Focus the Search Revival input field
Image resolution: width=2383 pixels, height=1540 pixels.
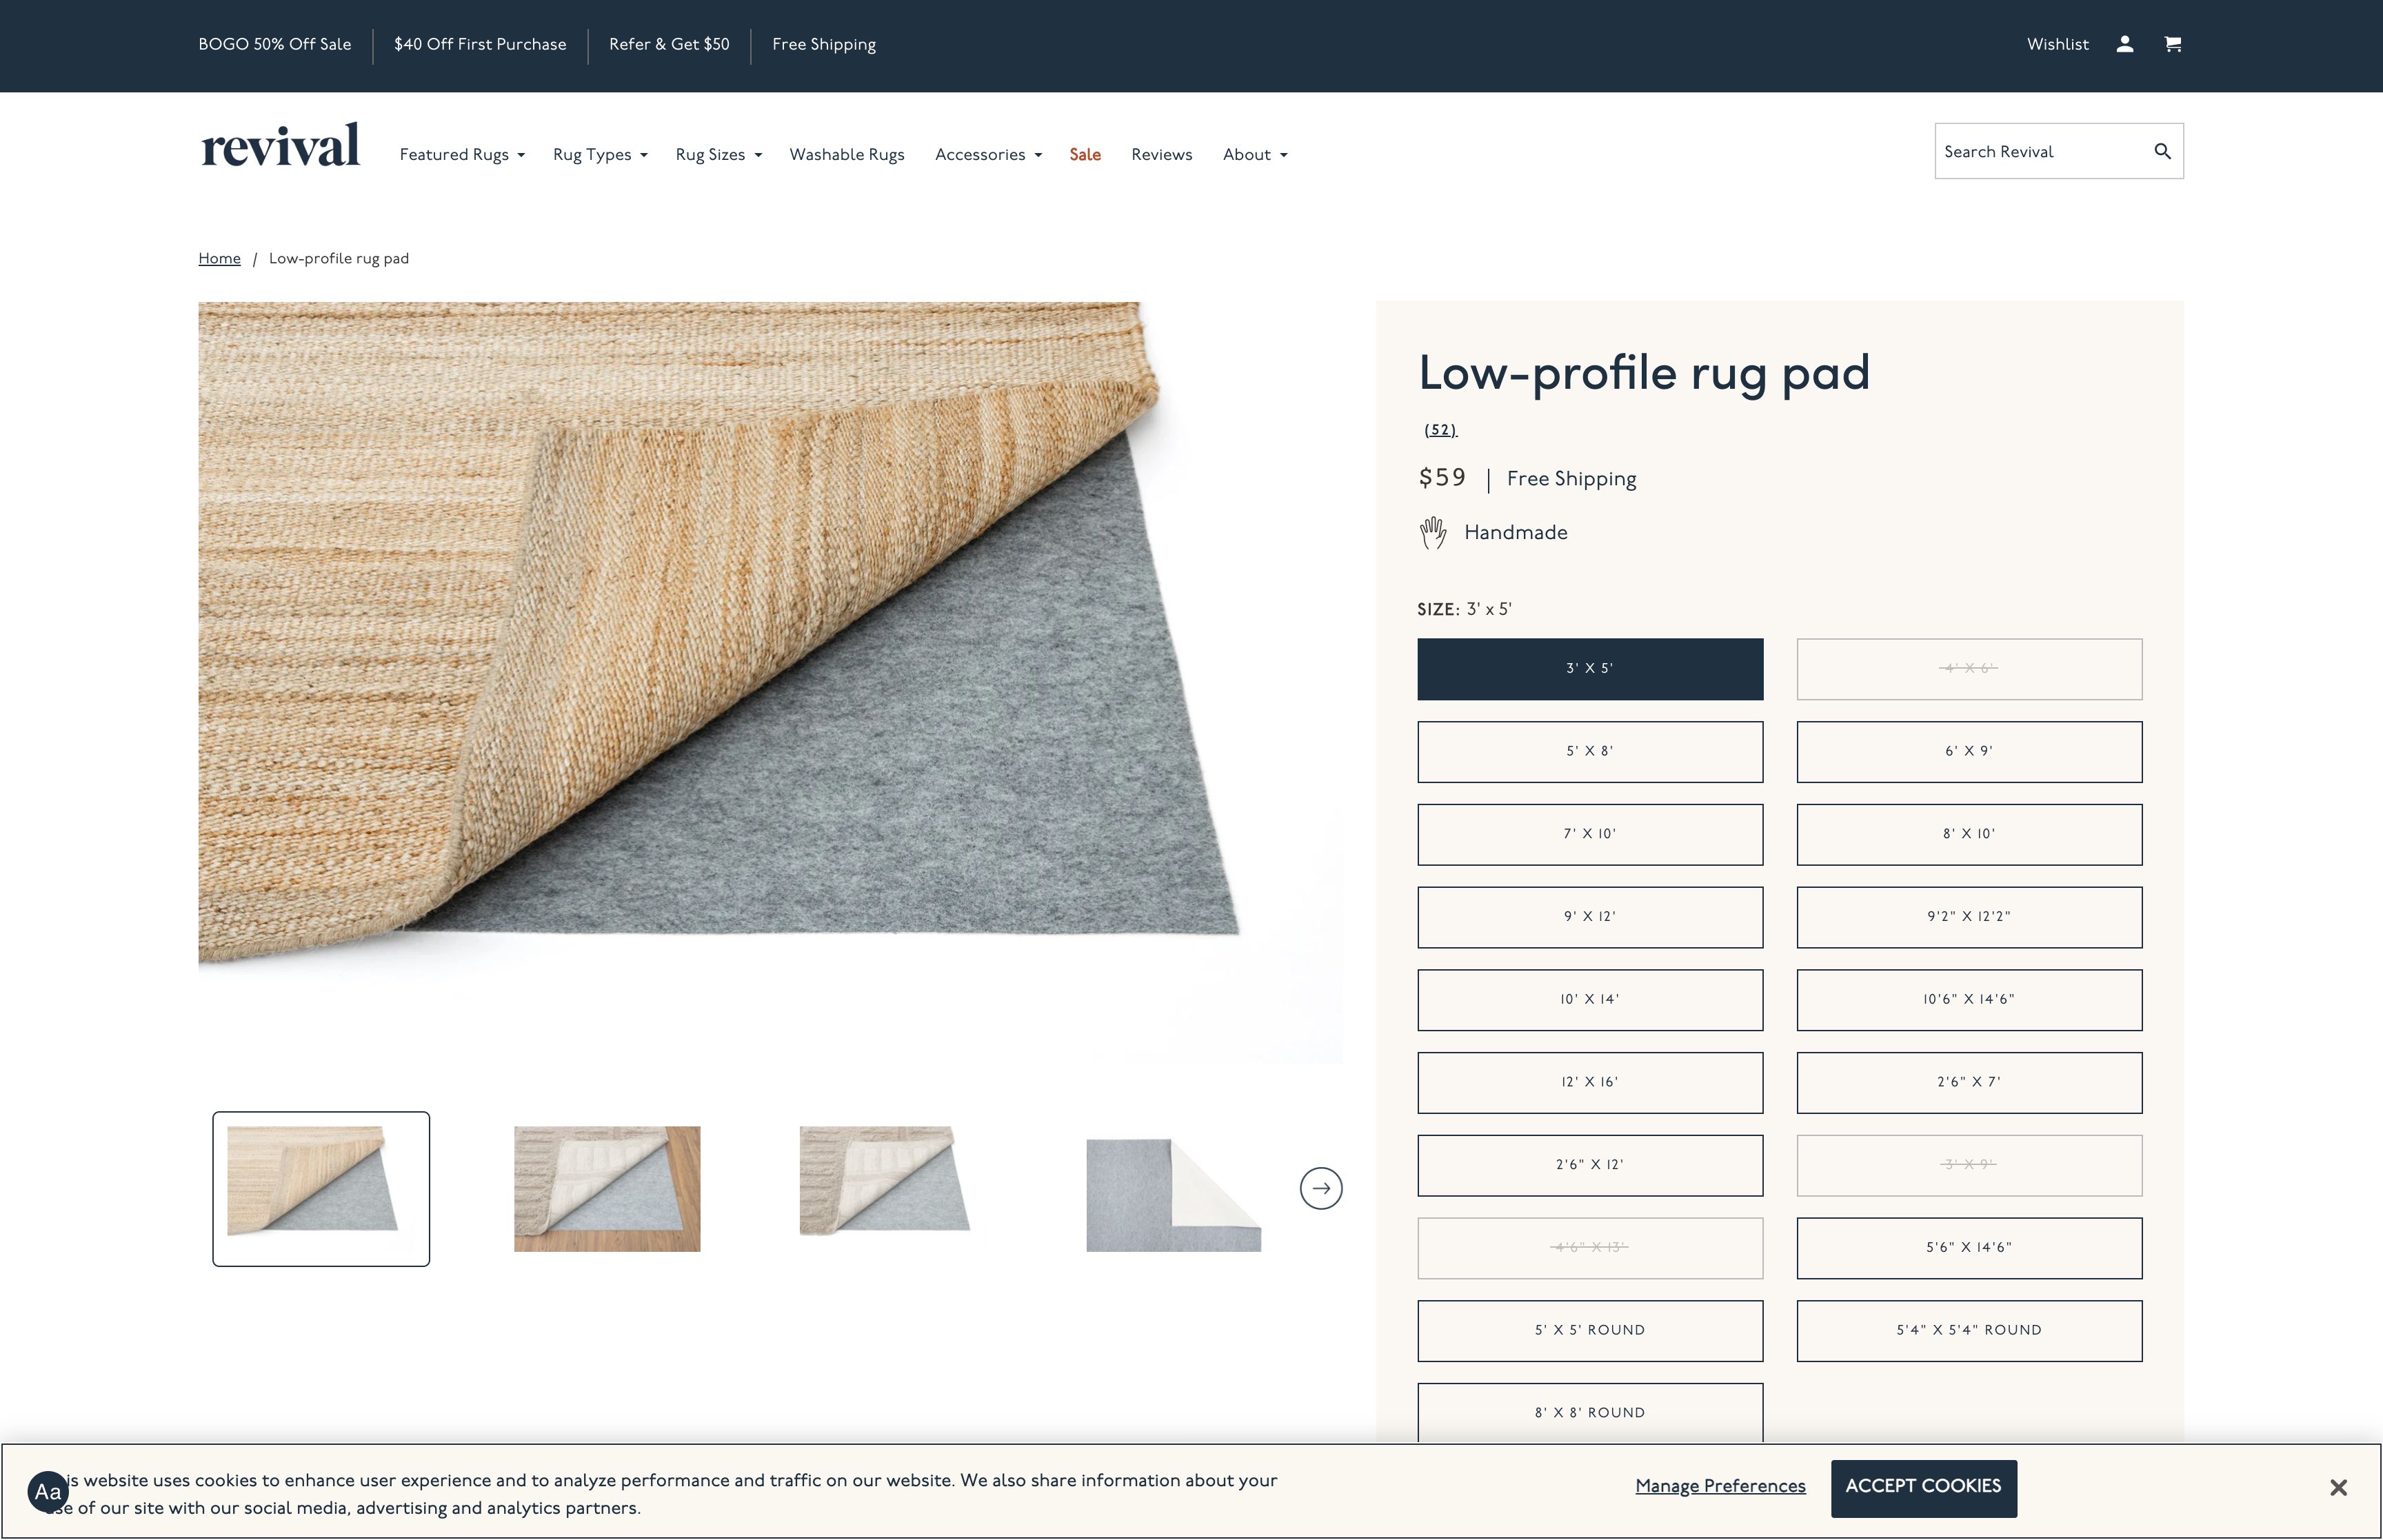tap(2040, 151)
